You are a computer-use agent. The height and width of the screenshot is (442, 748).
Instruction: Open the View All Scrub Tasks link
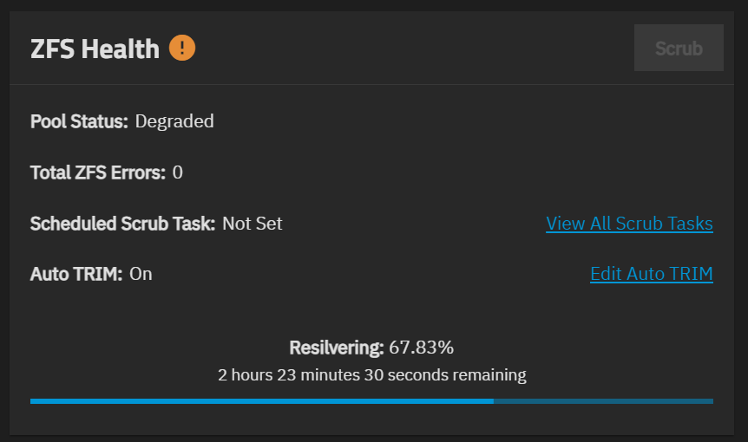tap(629, 224)
